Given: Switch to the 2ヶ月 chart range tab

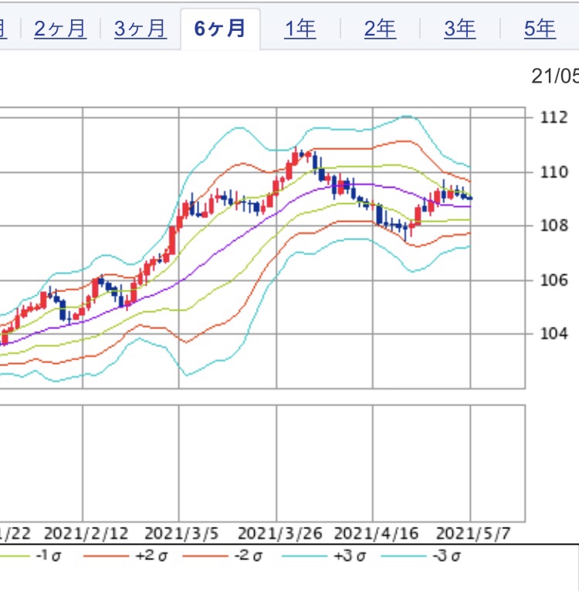Looking at the screenshot, I should 60,29.
